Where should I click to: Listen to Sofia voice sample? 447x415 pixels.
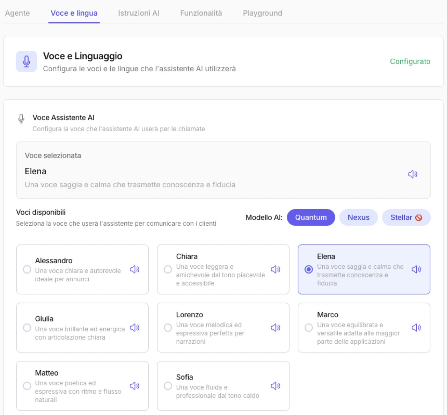point(275,386)
